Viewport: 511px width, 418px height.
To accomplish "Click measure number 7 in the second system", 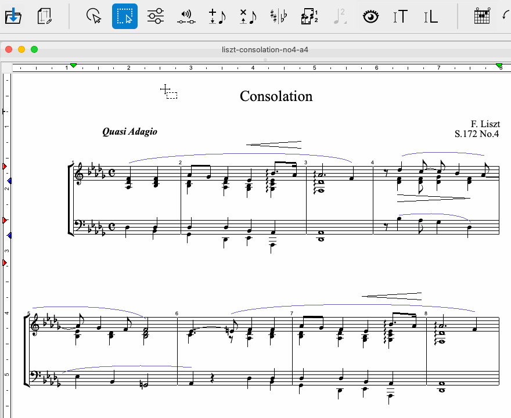I will pyautogui.click(x=292, y=313).
